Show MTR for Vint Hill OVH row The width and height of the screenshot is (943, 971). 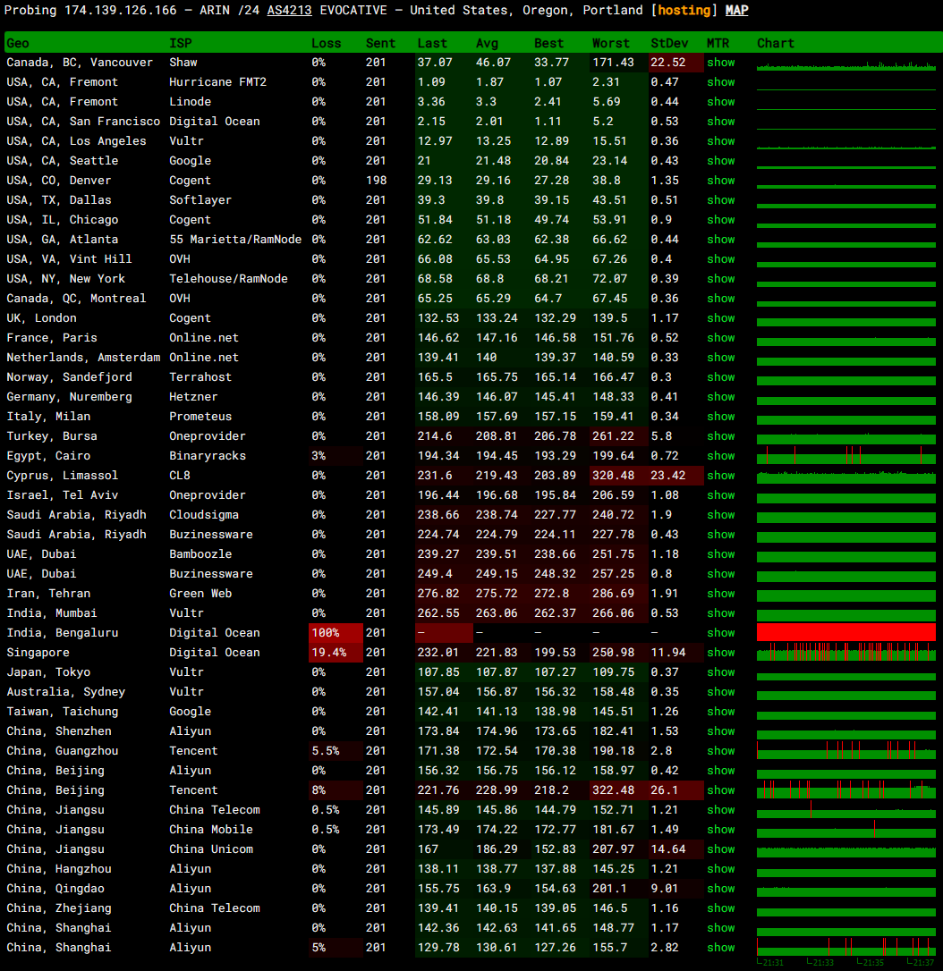pyautogui.click(x=721, y=259)
